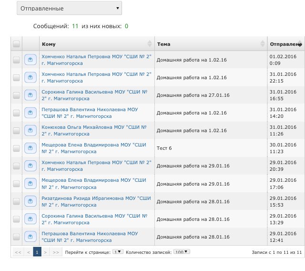Open envelope icon for message sent 29.01.2016 17:06

coord(30,183)
